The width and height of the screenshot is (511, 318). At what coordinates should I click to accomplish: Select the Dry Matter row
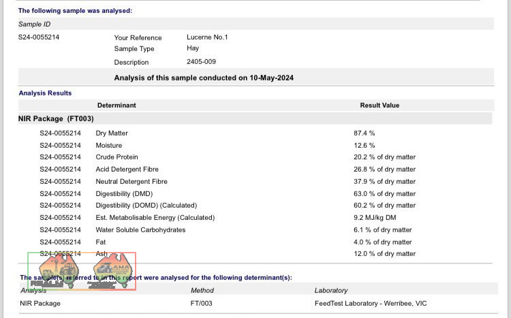pyautogui.click(x=112, y=133)
